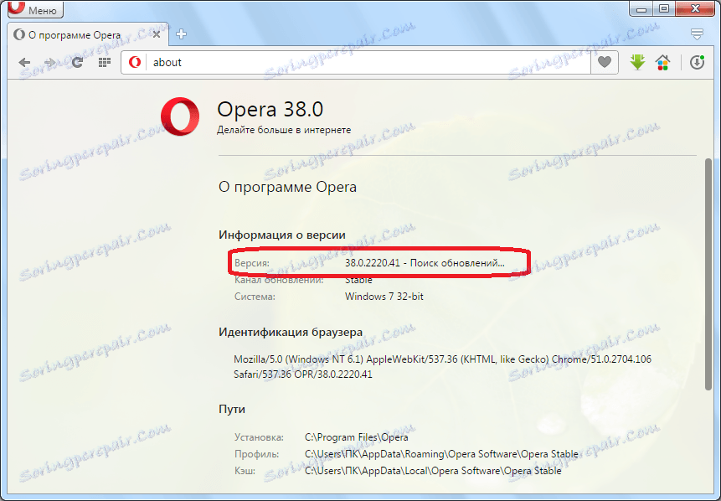The height and width of the screenshot is (501, 721).
Task: Click the update status icon at far right
Action: click(698, 62)
